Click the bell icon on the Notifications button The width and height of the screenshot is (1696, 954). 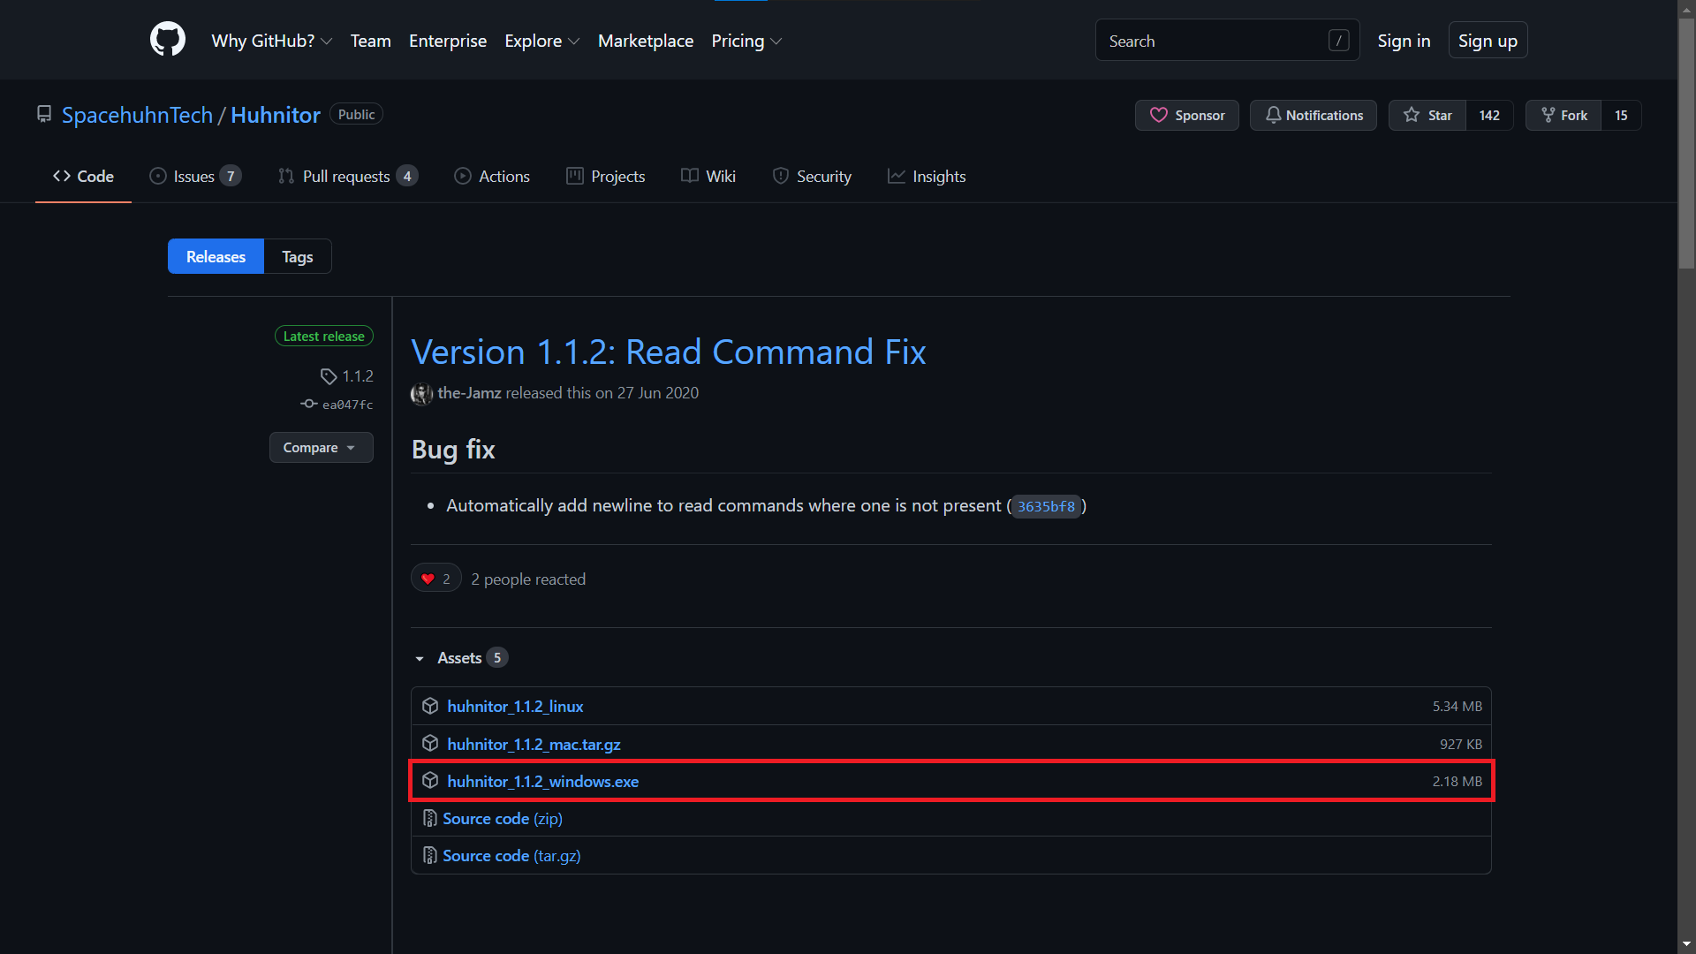pyautogui.click(x=1273, y=115)
